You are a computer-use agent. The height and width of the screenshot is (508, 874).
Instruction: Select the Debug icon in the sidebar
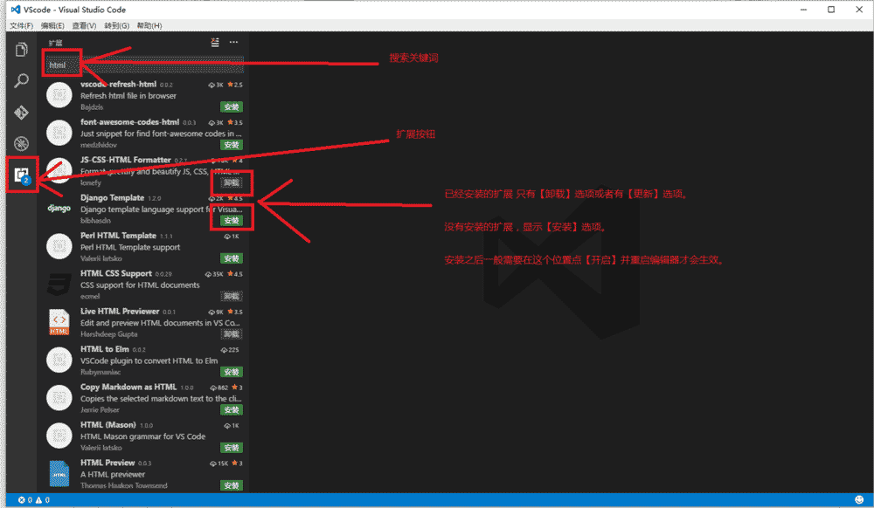pos(21,143)
